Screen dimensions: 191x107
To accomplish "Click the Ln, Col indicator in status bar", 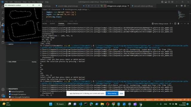I will click(140, 100).
